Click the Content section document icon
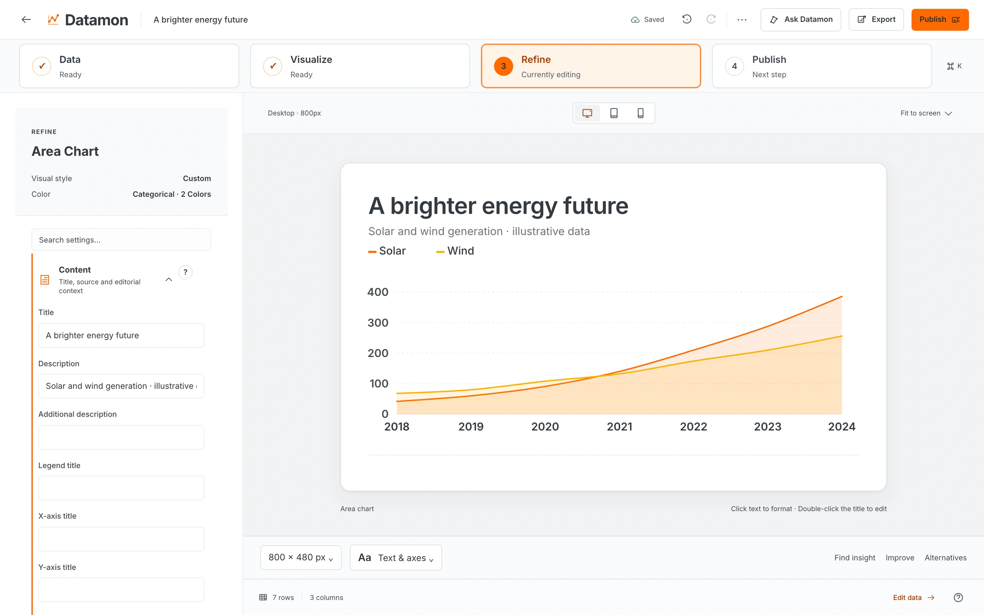984x615 pixels. click(45, 280)
